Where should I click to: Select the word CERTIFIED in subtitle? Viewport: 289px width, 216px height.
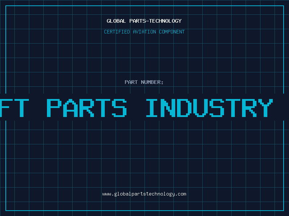coord(117,32)
